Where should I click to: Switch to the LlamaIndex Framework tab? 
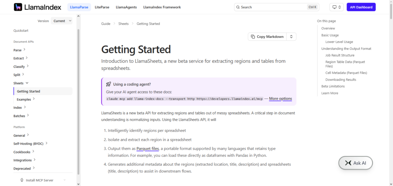162,7
